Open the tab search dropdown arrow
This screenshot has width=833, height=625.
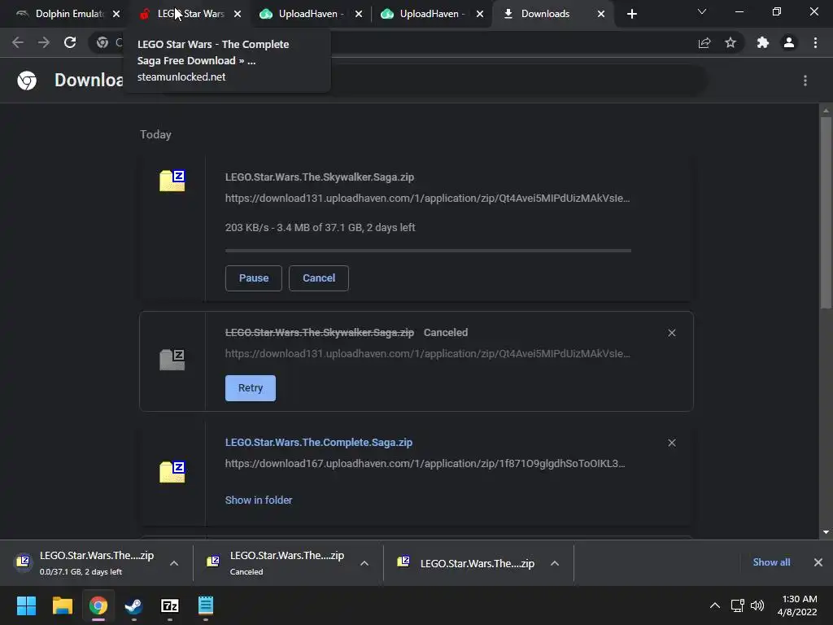(702, 11)
